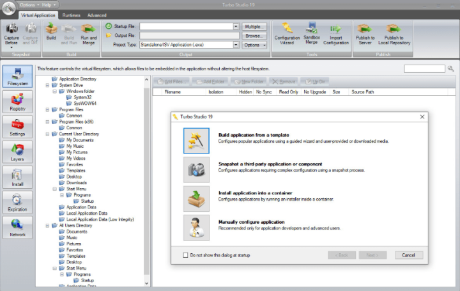Viewport: 460px width, 291px height.
Task: Select the Downloads folder
Action: pyautogui.click(x=73, y=183)
